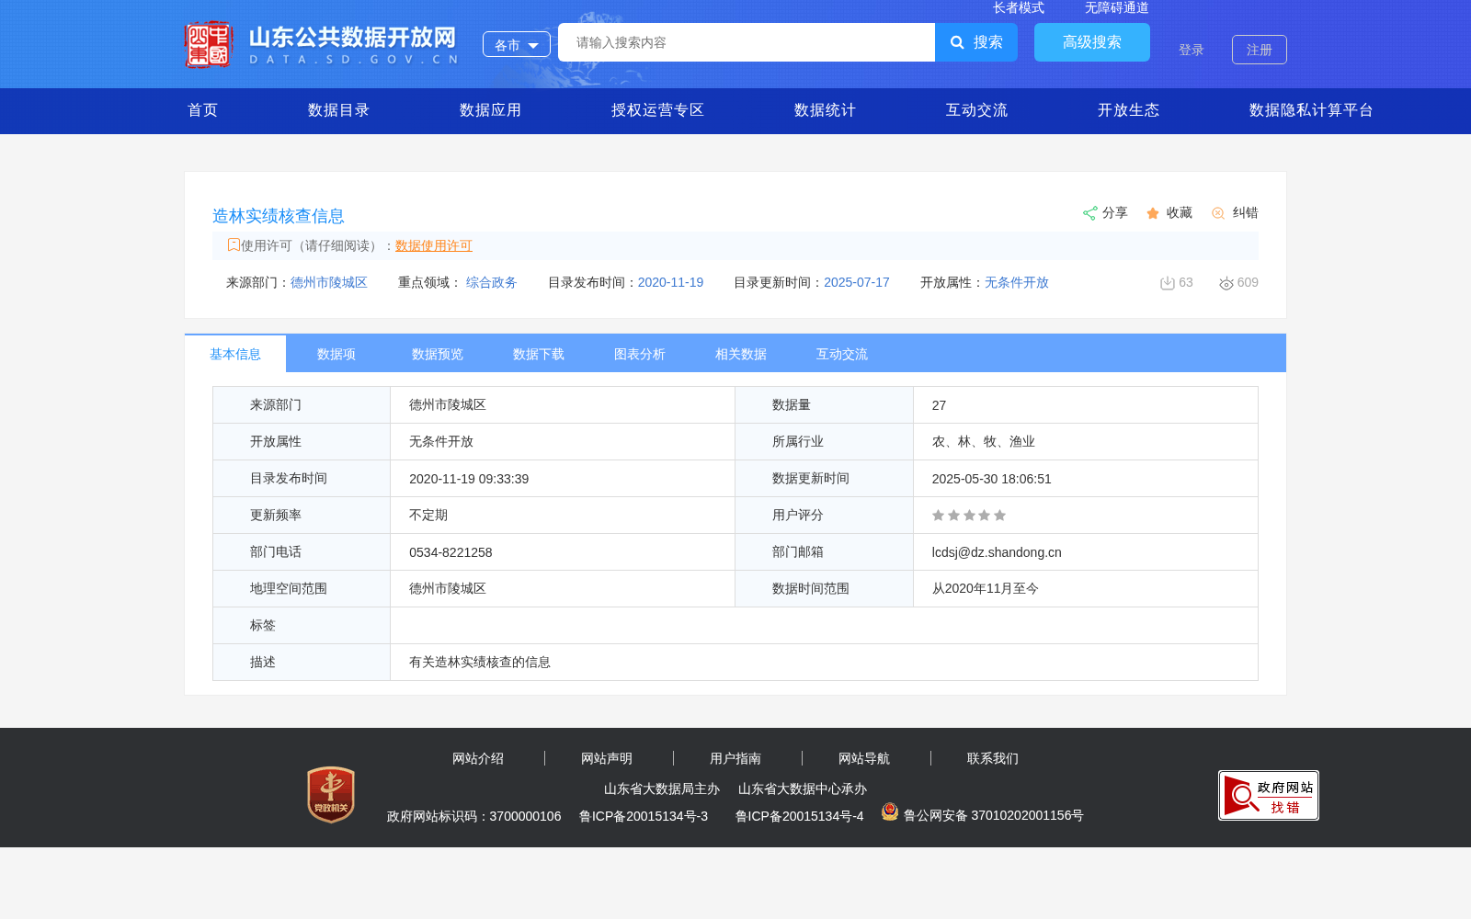The image size is (1471, 919).
Task: Open the 各市 city dropdown
Action: tap(517, 44)
